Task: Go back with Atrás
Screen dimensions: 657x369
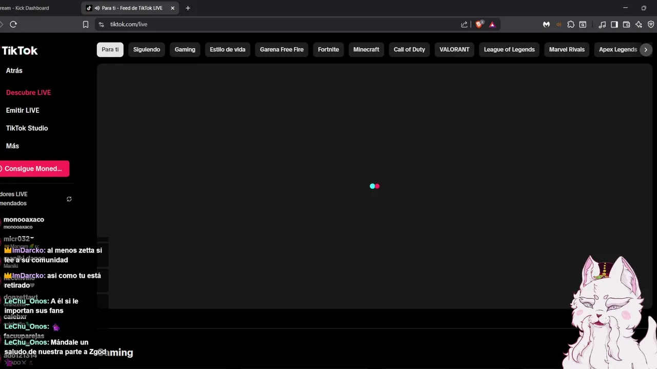Action: pyautogui.click(x=14, y=71)
